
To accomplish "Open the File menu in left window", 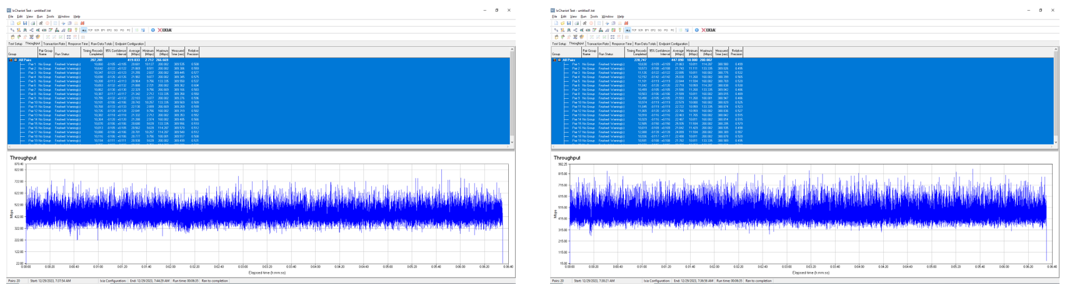I will [11, 16].
